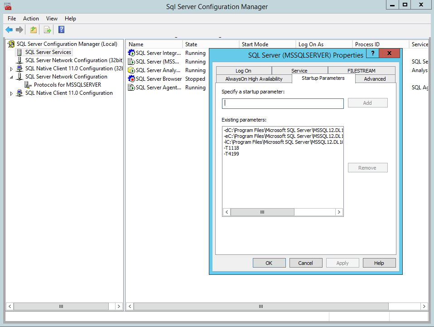Viewport: 434px width, 327px height.
Task: Click parameters list scroll right arrow
Action: point(339,212)
